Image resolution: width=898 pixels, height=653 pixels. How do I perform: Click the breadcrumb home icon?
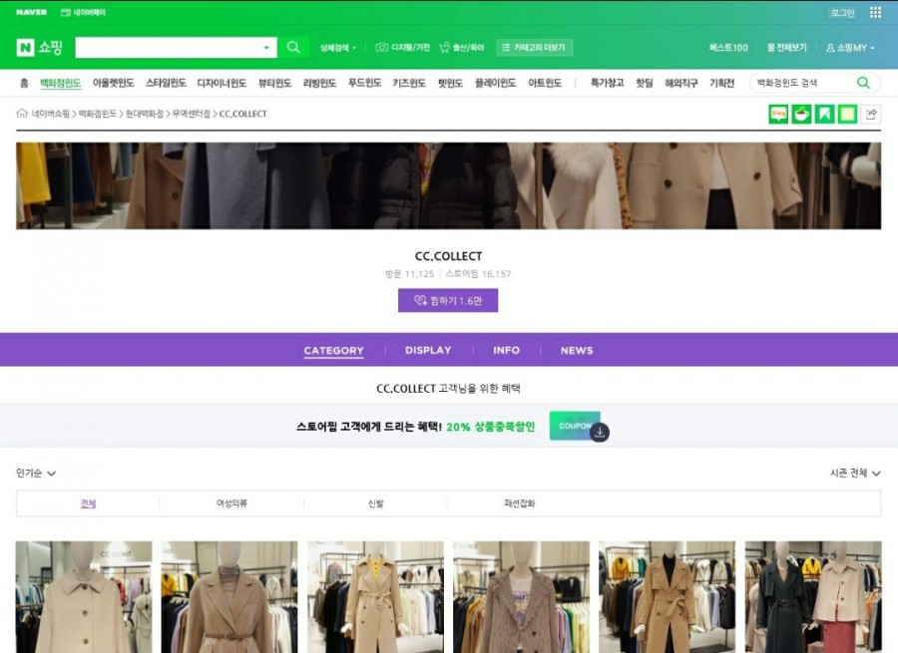tap(22, 114)
